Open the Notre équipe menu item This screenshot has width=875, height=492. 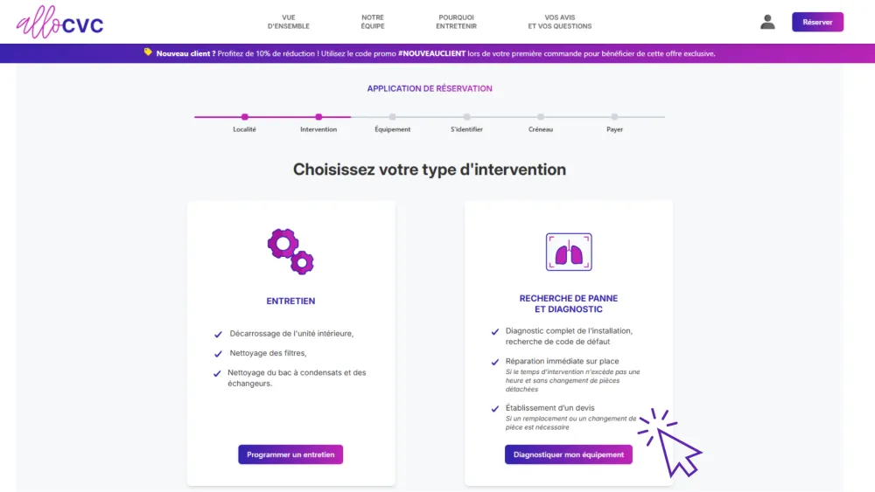point(373,22)
